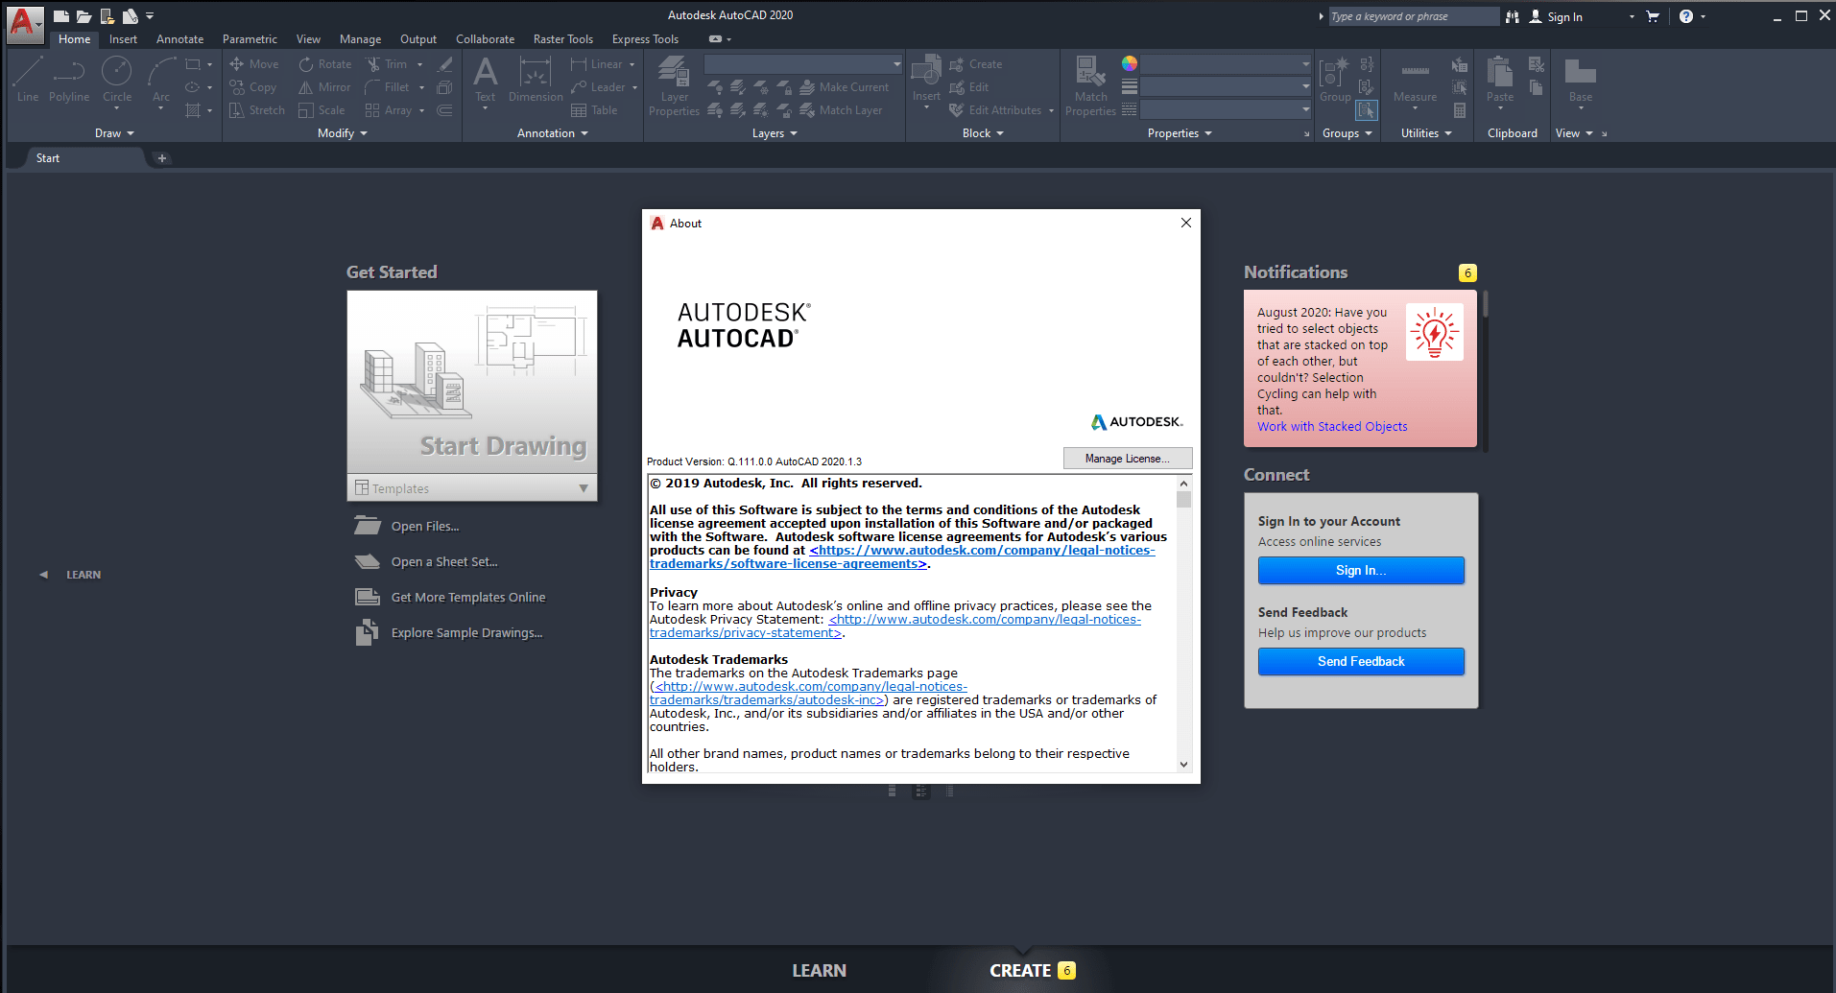
Task: Switch to the Manage ribbon tab
Action: [360, 39]
